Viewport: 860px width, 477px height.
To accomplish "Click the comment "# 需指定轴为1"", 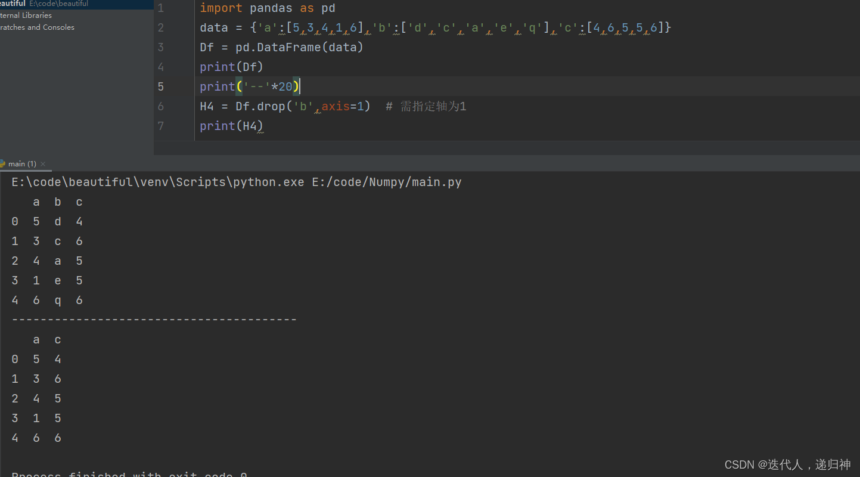I will coord(426,107).
